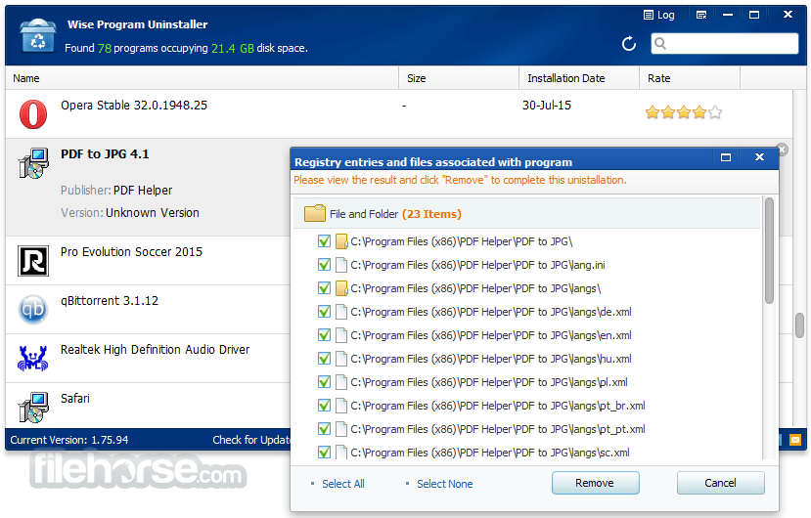Viewport: 811px width, 518px height.
Task: Click the small round close icon on the PDF to JPG row
Action: pyautogui.click(x=783, y=150)
